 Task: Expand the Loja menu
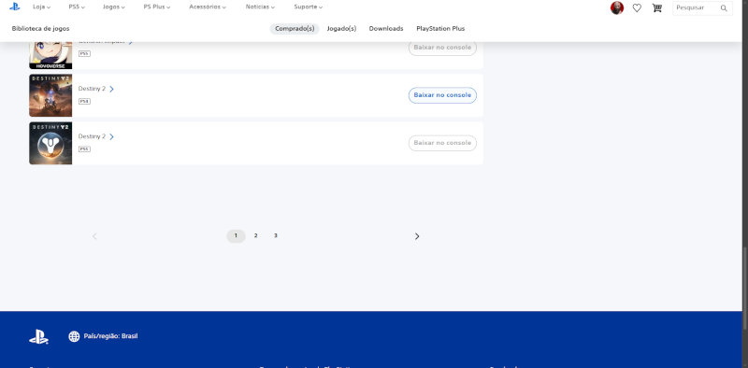tap(41, 7)
